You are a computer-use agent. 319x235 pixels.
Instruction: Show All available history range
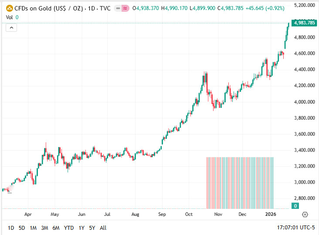pos(103,228)
